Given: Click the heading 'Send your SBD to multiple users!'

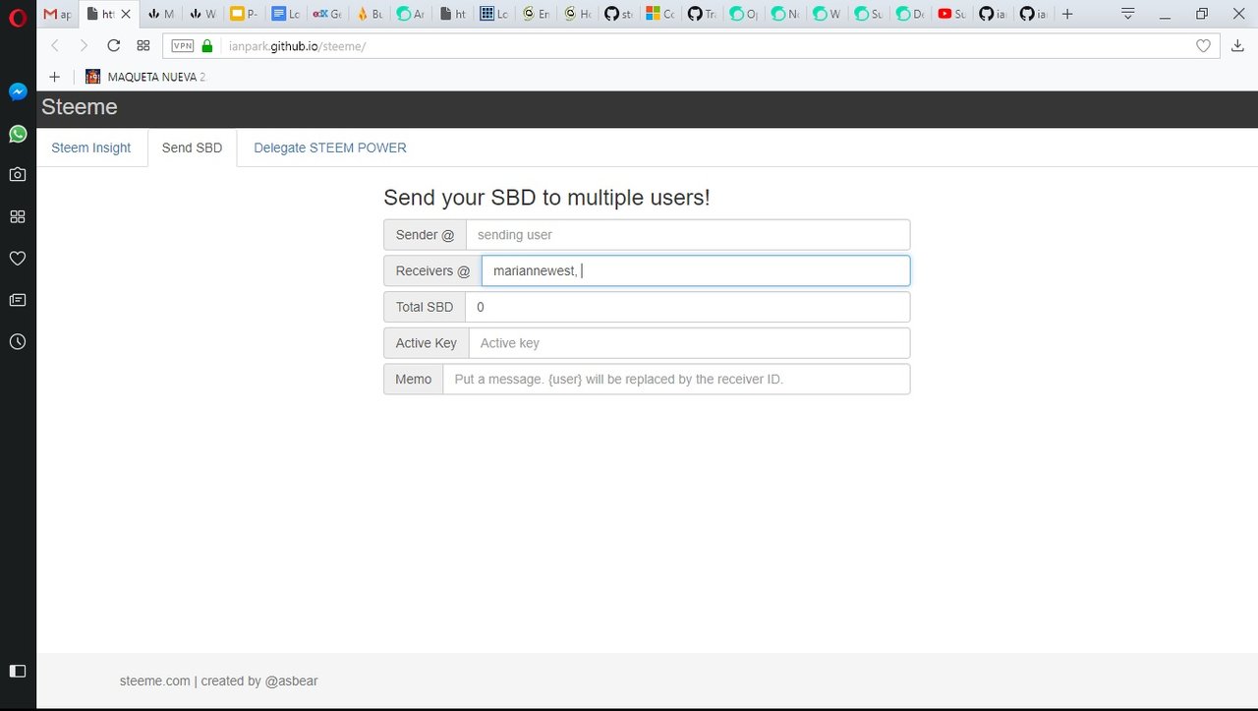Looking at the screenshot, I should 546,197.
